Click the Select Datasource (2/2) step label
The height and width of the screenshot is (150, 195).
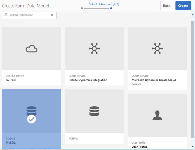click(x=104, y=4)
